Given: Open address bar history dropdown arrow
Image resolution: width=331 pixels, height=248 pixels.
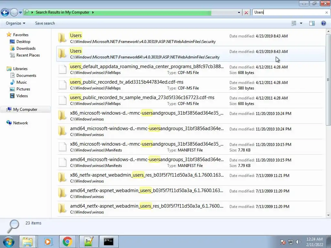Looking at the screenshot, I should point(239,13).
